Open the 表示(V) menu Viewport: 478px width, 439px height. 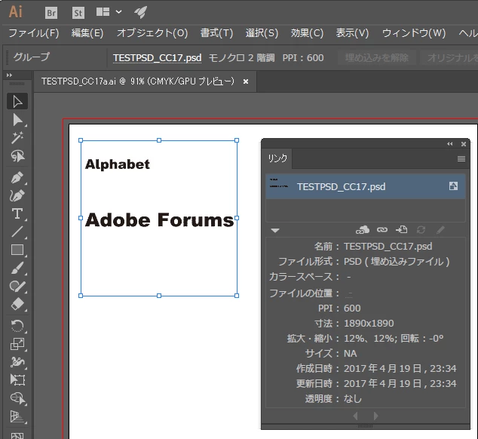[x=352, y=33]
